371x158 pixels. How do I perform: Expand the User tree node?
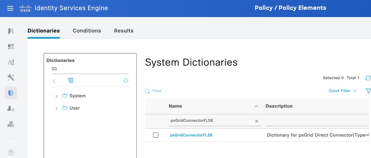click(x=56, y=108)
